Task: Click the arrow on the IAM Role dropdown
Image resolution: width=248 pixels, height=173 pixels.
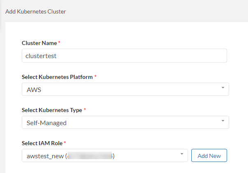Action: [x=181, y=154]
